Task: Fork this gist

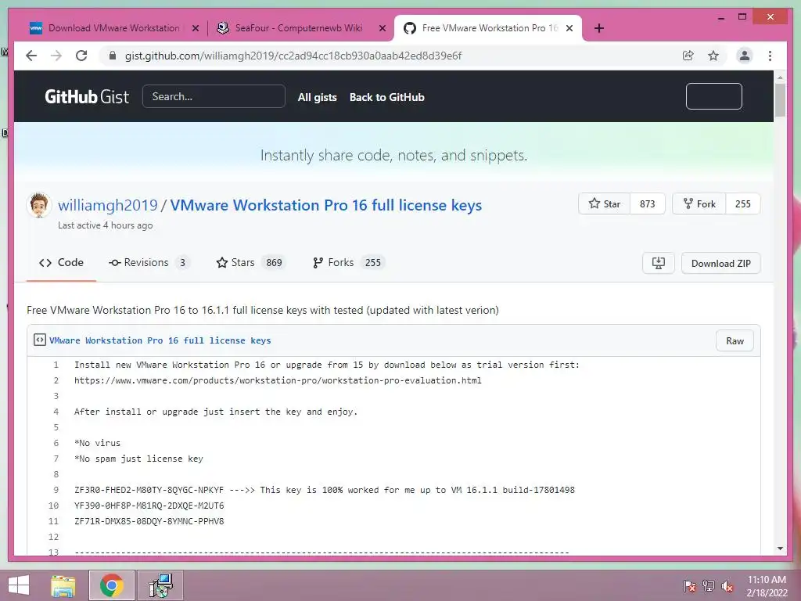Action: click(x=699, y=204)
